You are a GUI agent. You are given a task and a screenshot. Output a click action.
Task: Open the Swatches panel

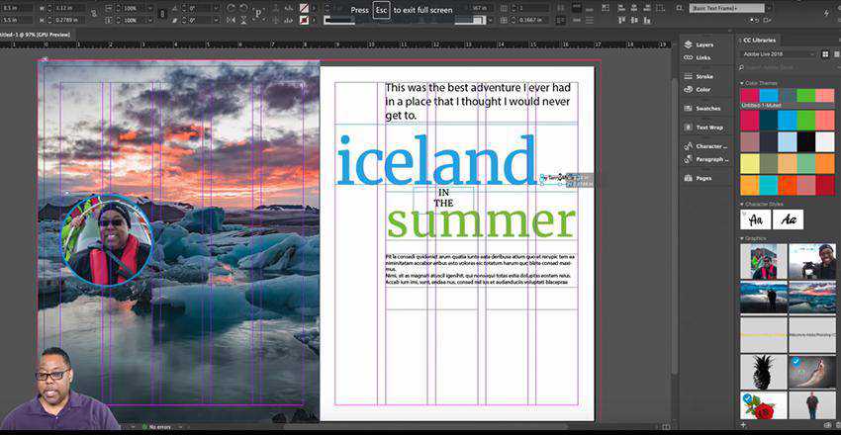point(707,108)
